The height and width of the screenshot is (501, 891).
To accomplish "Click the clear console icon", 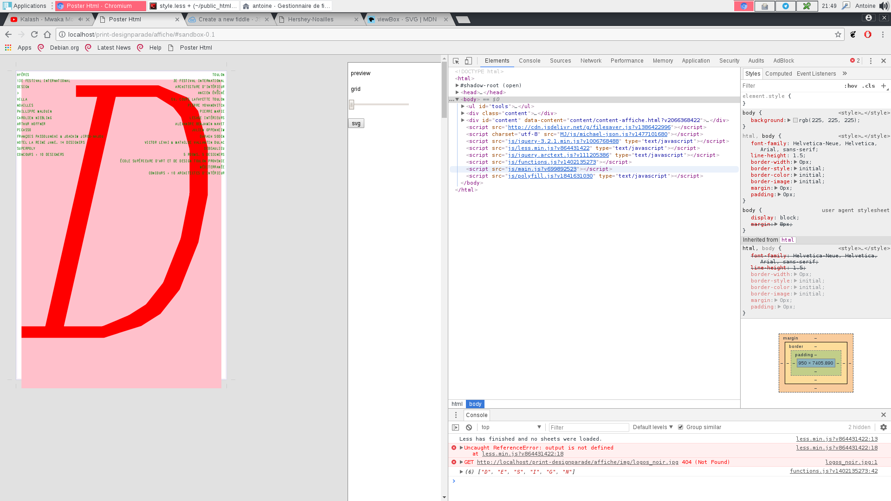I will [x=469, y=427].
